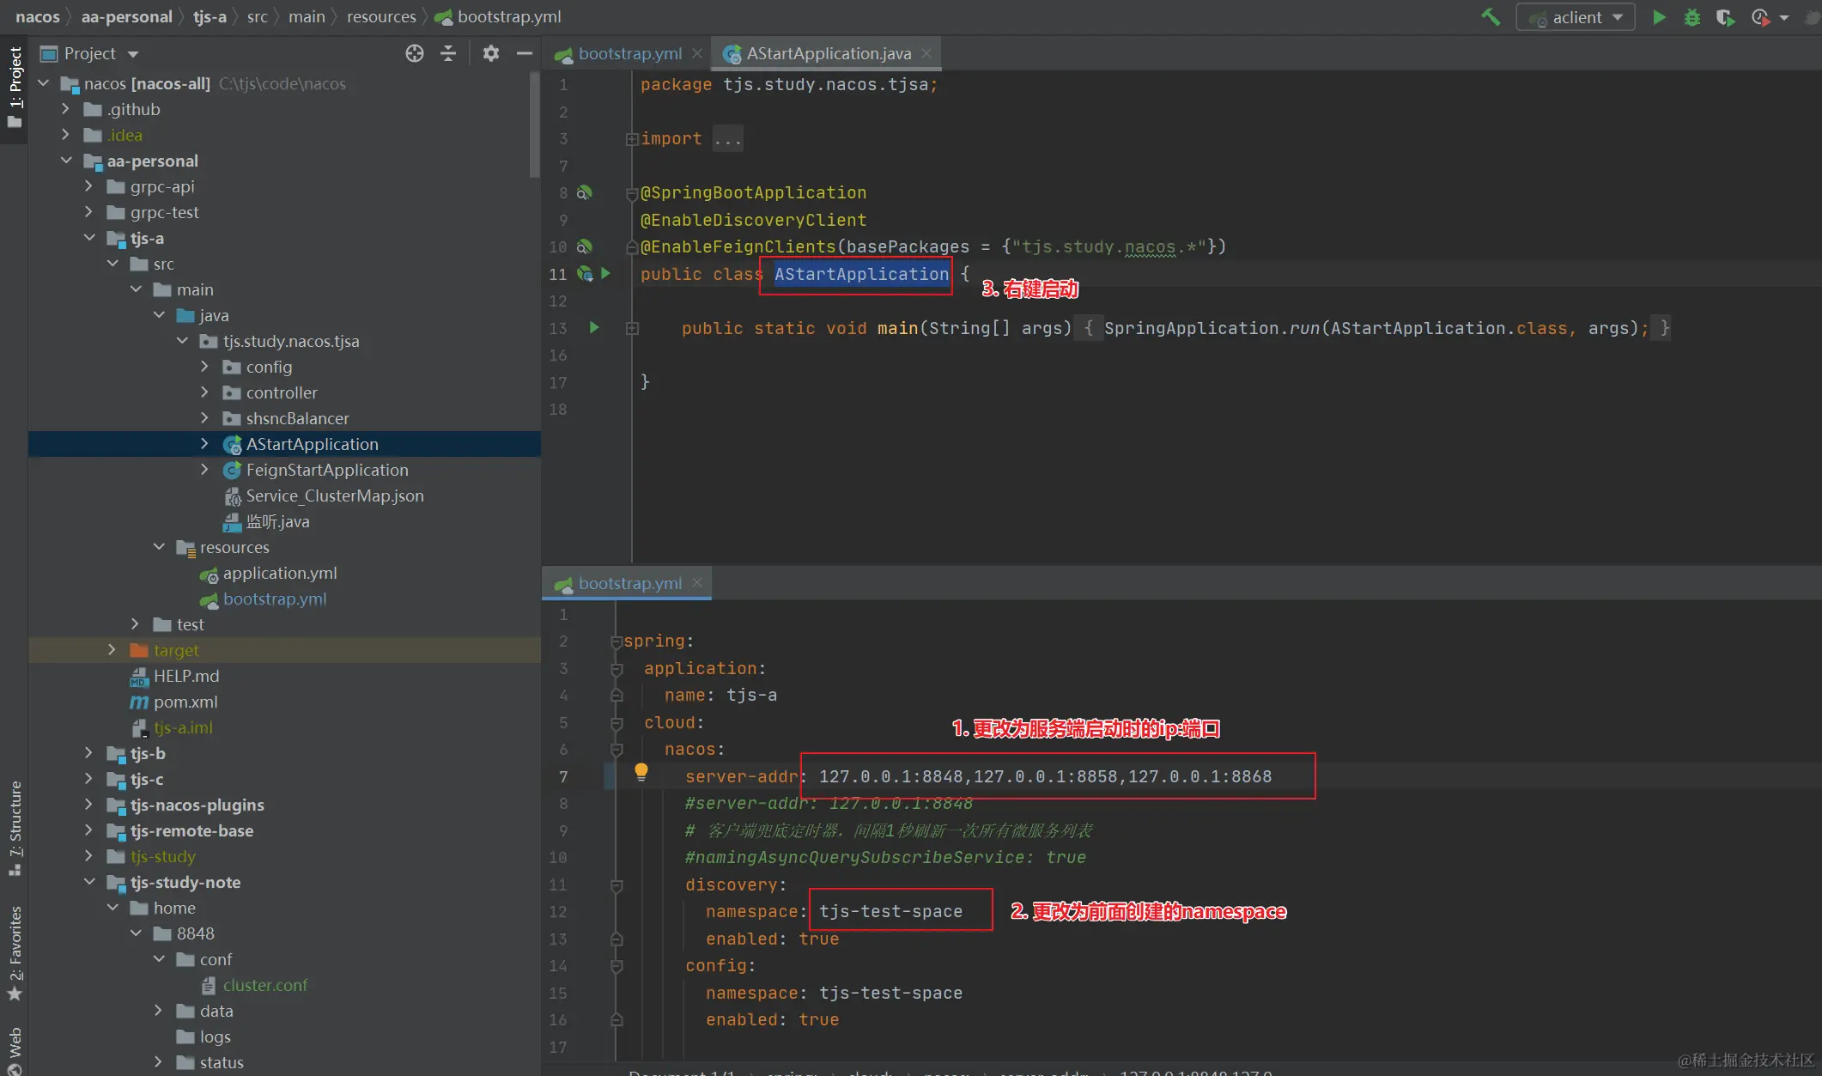Viewport: 1822px width, 1076px height.
Task: Click the aa-personal breadcrumb in navigation bar
Action: tap(126, 16)
